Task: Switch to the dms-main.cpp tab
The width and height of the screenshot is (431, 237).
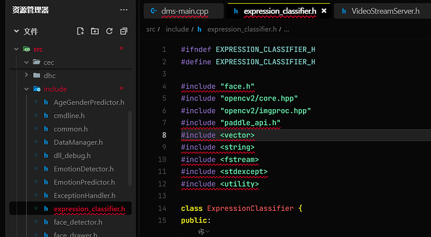Action: click(184, 11)
